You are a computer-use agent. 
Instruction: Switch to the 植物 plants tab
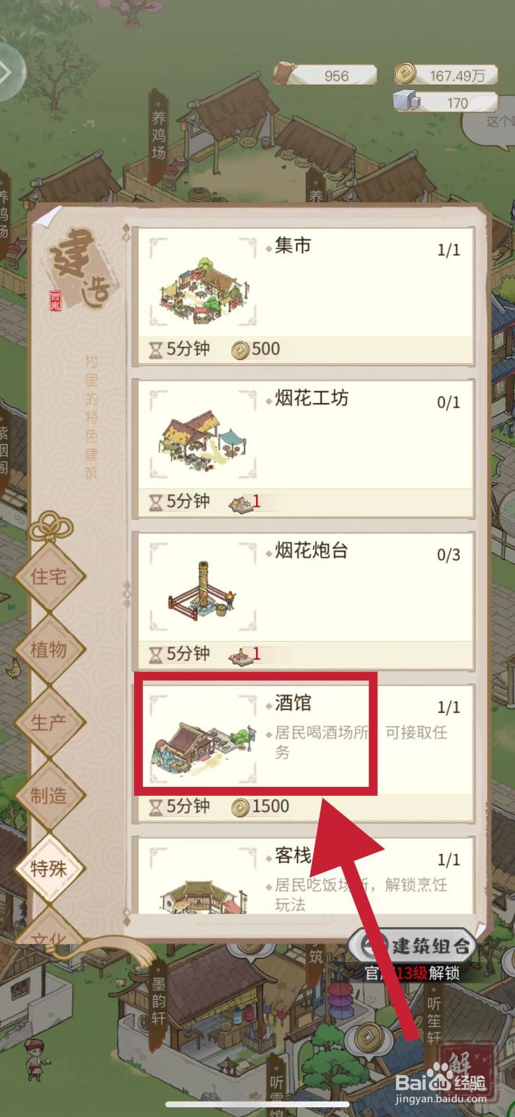49,650
